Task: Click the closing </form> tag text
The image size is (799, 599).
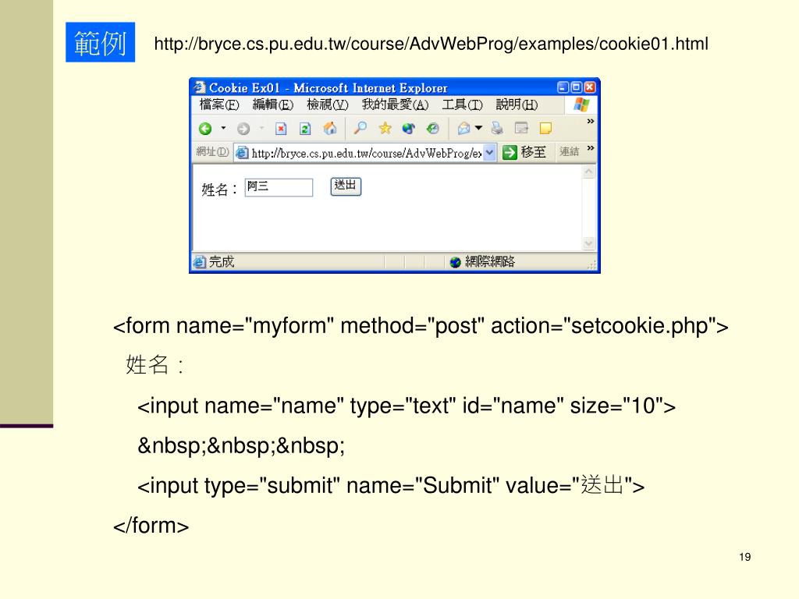Action: pyautogui.click(x=151, y=525)
